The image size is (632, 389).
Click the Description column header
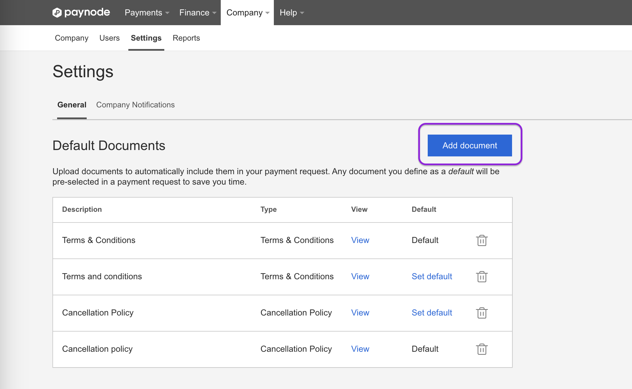pyautogui.click(x=82, y=209)
